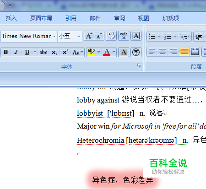This screenshot has height=189, width=206.
Task: Switch to the 插入 tab
Action: point(11,18)
